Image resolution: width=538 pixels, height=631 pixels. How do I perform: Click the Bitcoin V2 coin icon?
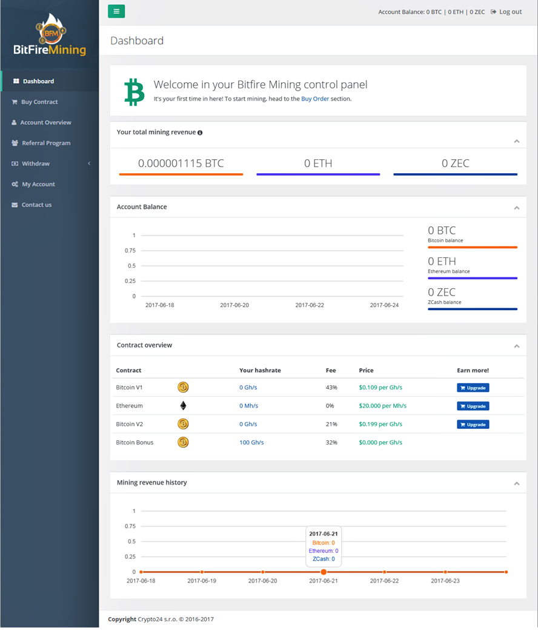click(183, 424)
